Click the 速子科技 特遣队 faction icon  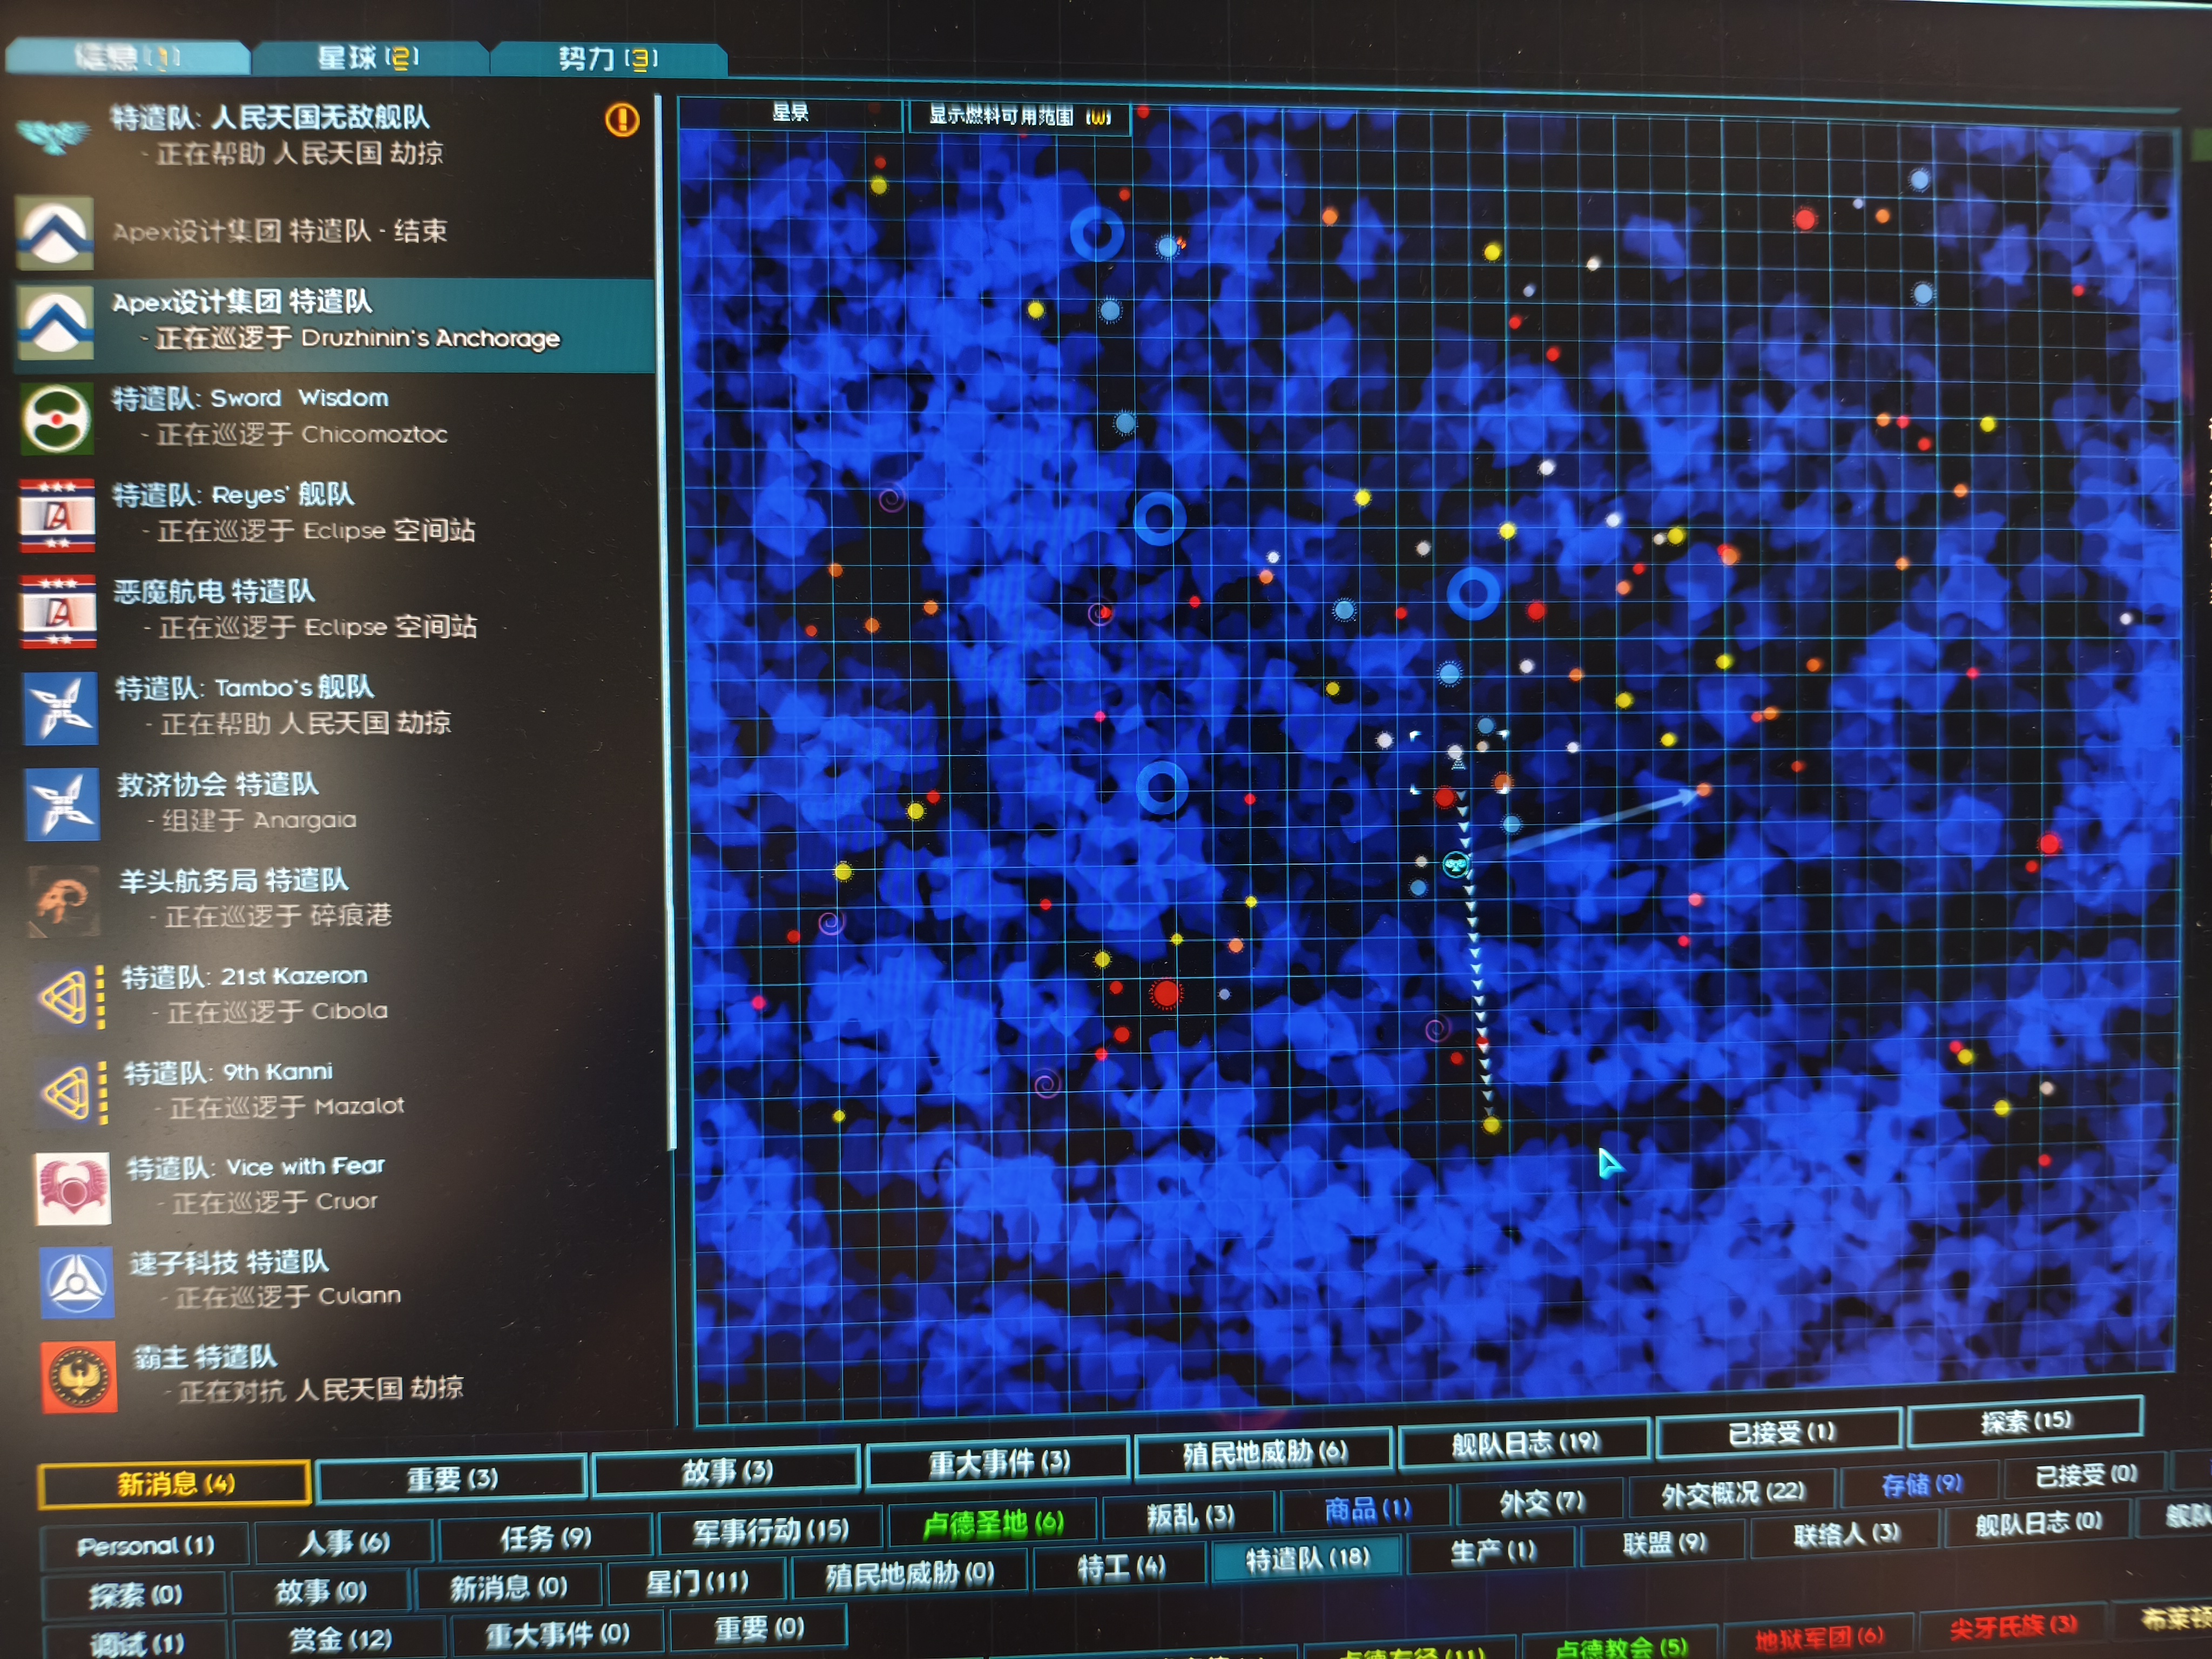(76, 1282)
